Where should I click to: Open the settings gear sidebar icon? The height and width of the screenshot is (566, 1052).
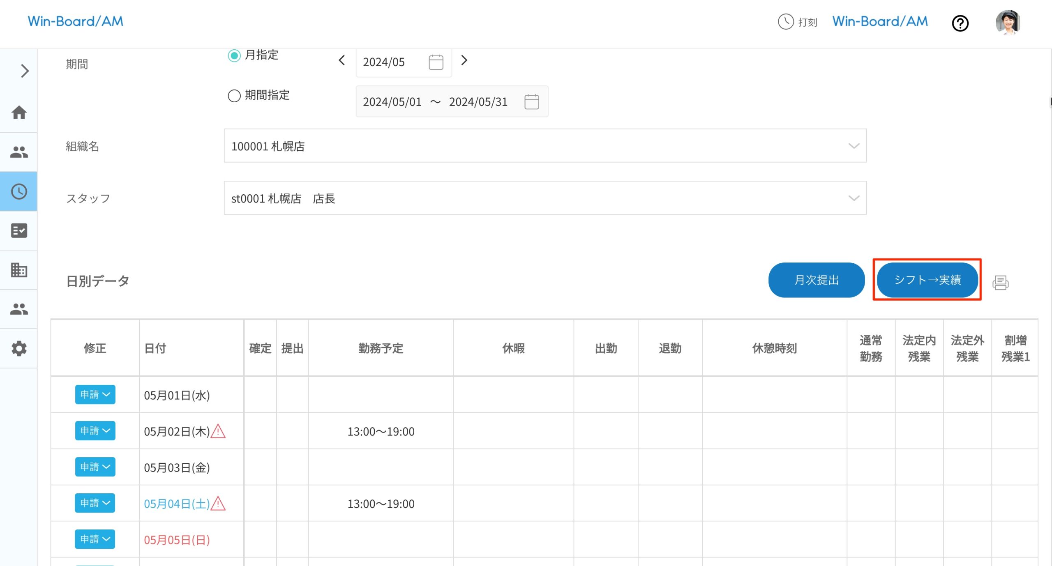click(19, 349)
